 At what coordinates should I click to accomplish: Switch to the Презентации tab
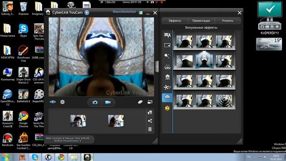[x=201, y=21]
